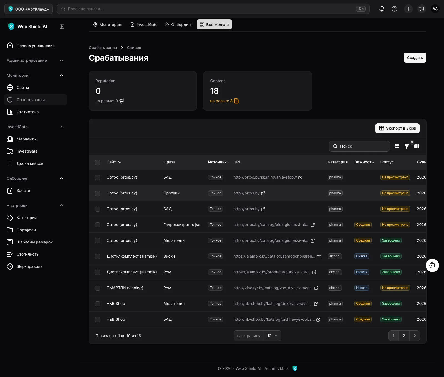Check the row with phrase Протеин

98,193
